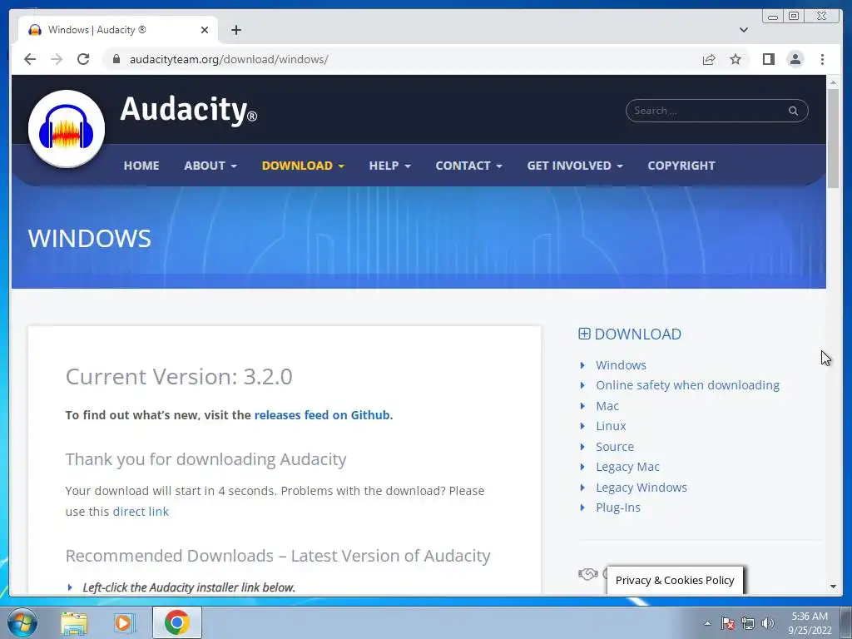Click the forward navigation arrow
Image resolution: width=852 pixels, height=639 pixels.
[57, 59]
